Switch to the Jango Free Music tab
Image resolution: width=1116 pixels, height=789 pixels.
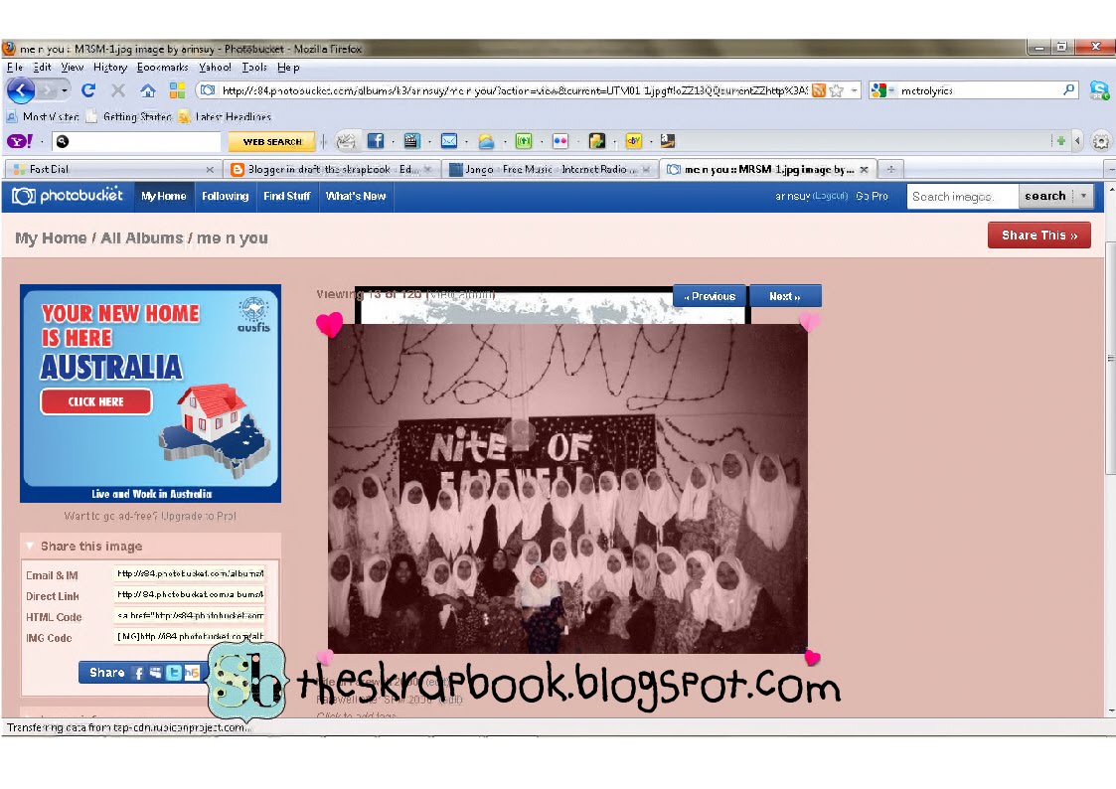pos(549,169)
